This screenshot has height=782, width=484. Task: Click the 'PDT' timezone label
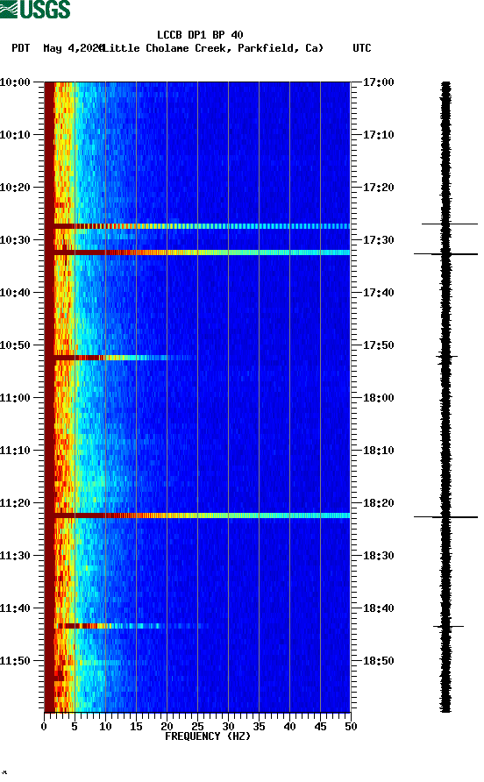pos(21,48)
